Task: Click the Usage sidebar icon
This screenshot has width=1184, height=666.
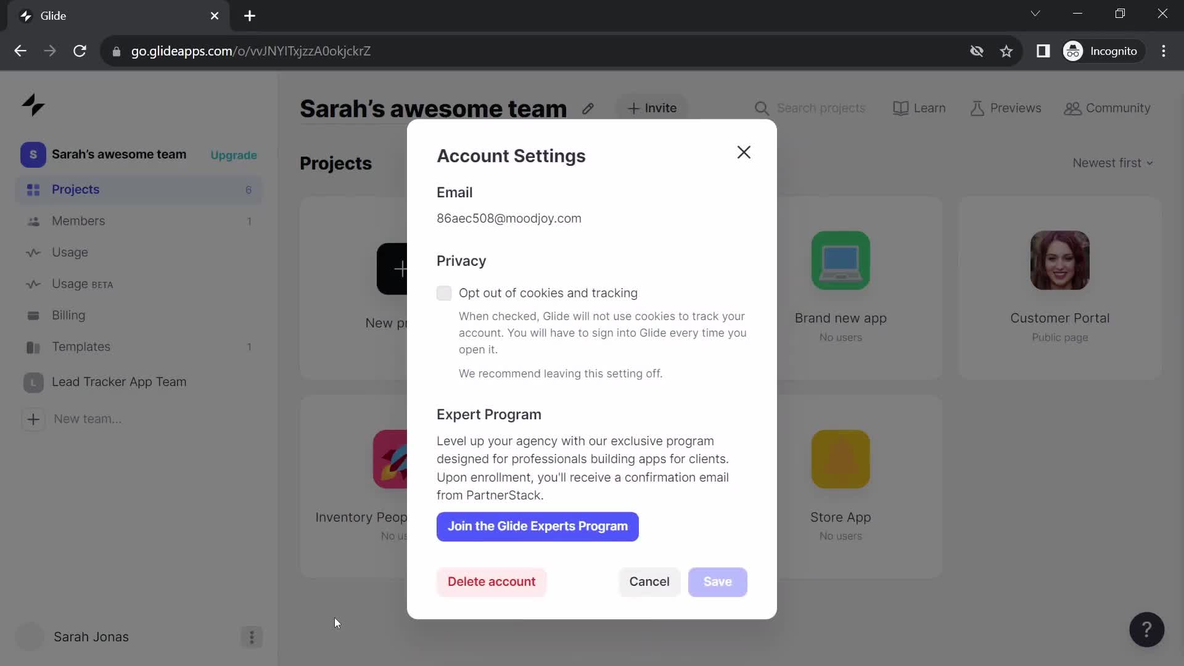Action: 33,251
